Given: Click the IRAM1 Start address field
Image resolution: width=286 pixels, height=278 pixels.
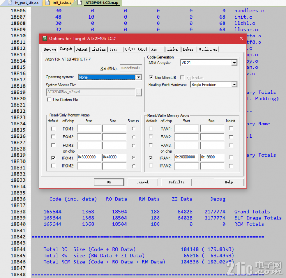Looking at the screenshot, I should click(x=186, y=157).
